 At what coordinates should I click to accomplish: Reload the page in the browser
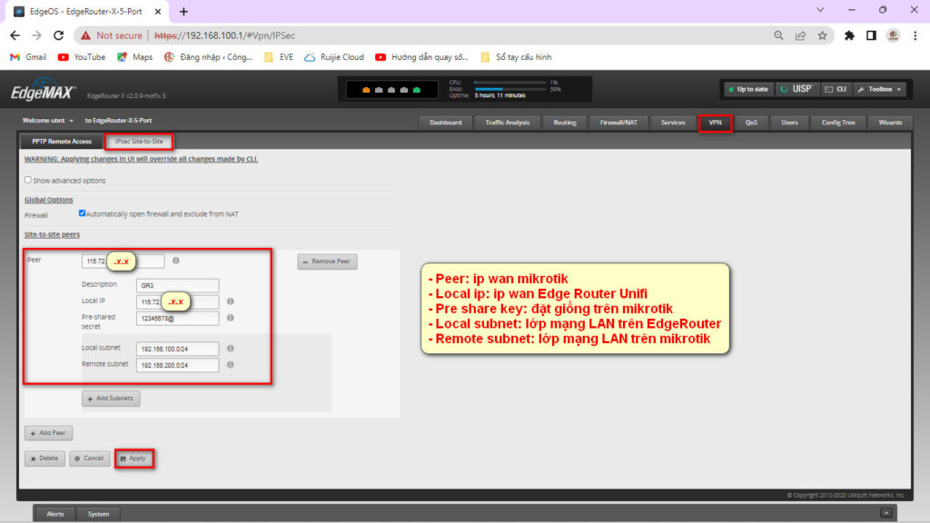pyautogui.click(x=59, y=35)
